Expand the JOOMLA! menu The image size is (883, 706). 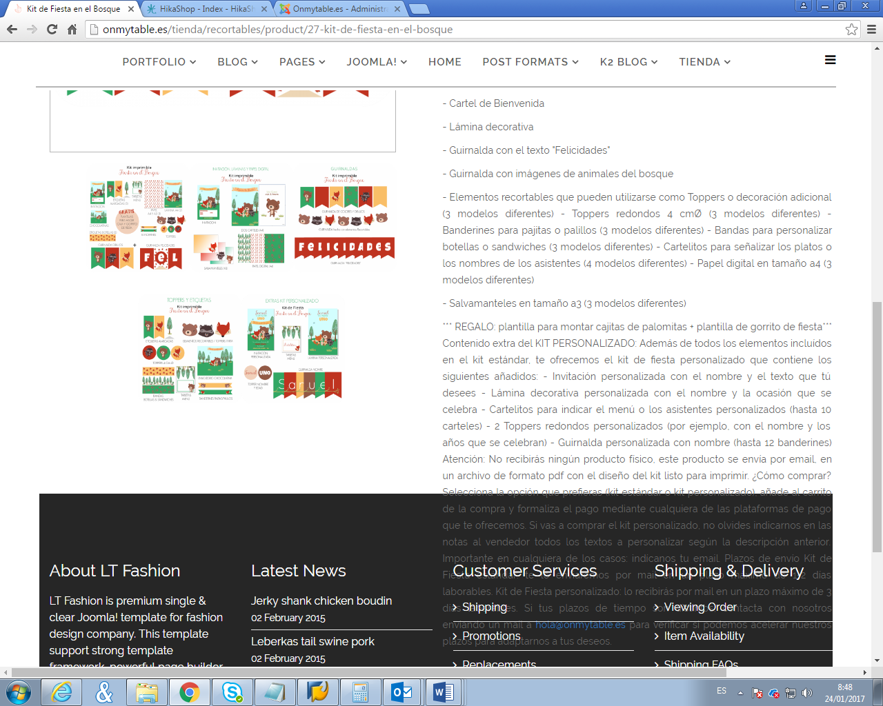tap(377, 62)
